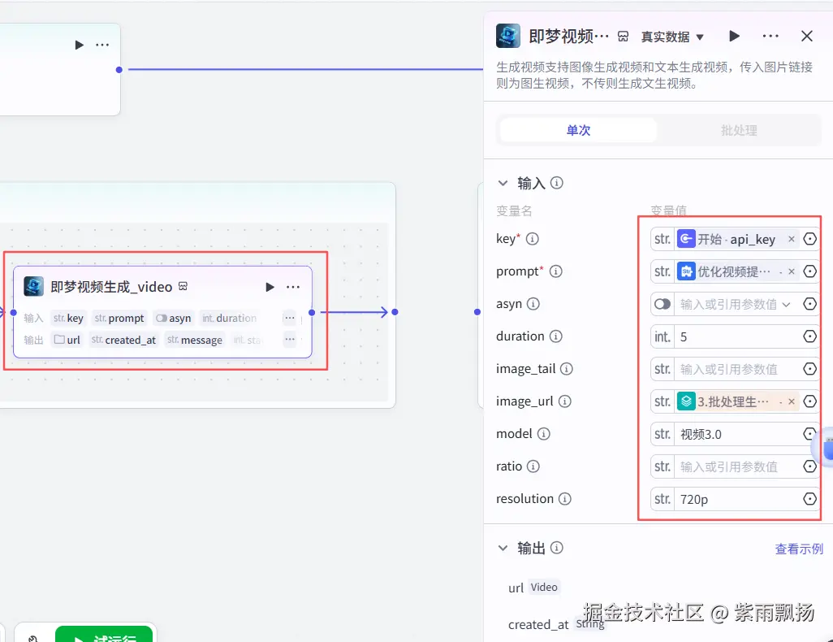The width and height of the screenshot is (833, 642).
Task: Open variable picker for ratio row
Action: [x=809, y=466]
